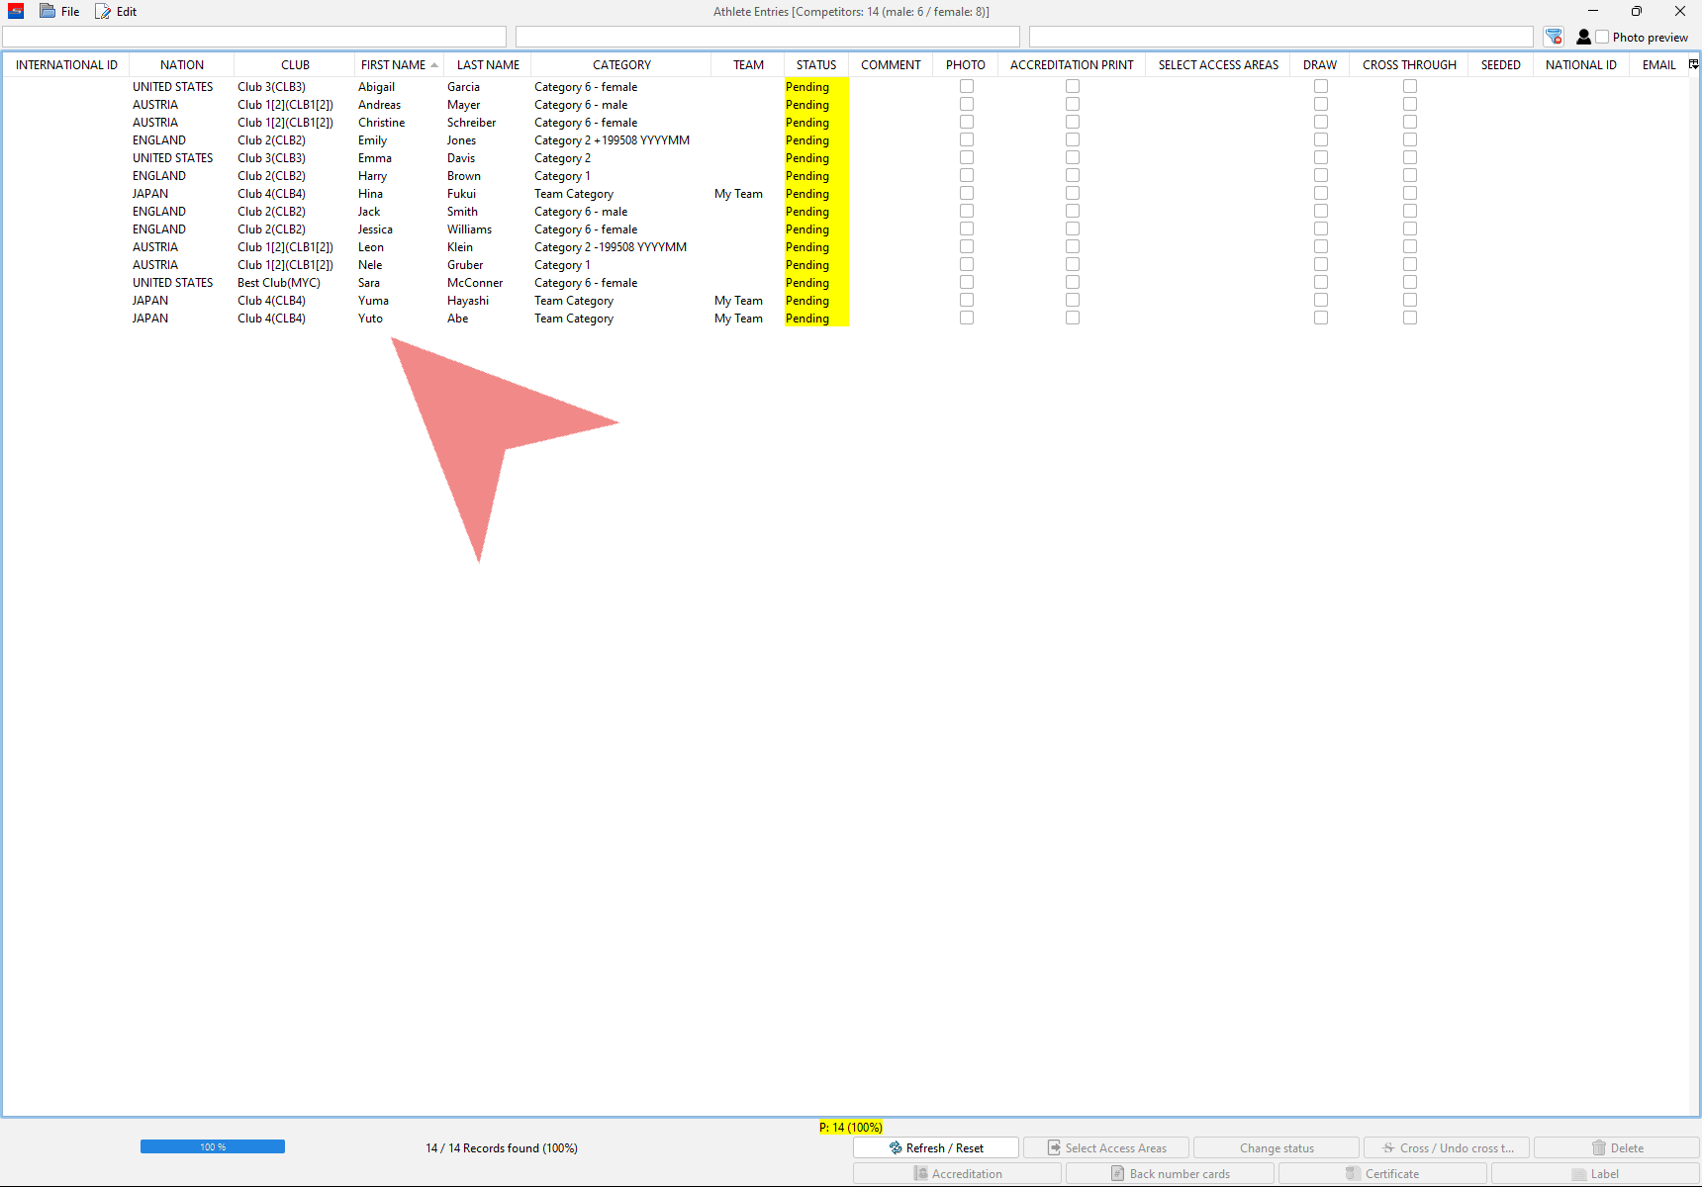Enable the Photo preview checkbox

pyautogui.click(x=1602, y=37)
